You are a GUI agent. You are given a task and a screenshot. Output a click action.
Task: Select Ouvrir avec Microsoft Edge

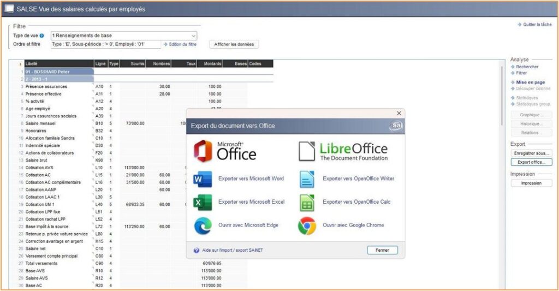(248, 225)
